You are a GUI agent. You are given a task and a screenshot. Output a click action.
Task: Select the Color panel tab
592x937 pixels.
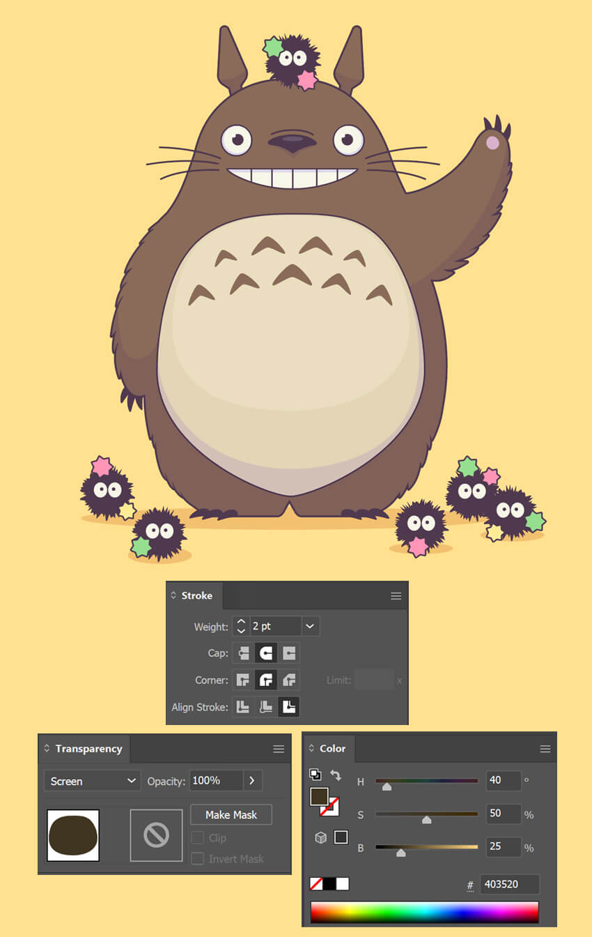(x=332, y=748)
